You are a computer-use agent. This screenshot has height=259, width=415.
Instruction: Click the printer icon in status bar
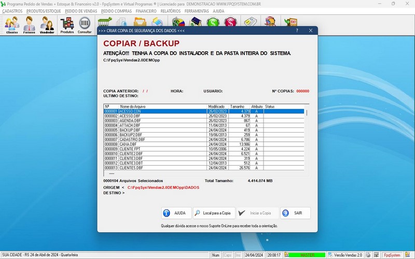[368, 255]
